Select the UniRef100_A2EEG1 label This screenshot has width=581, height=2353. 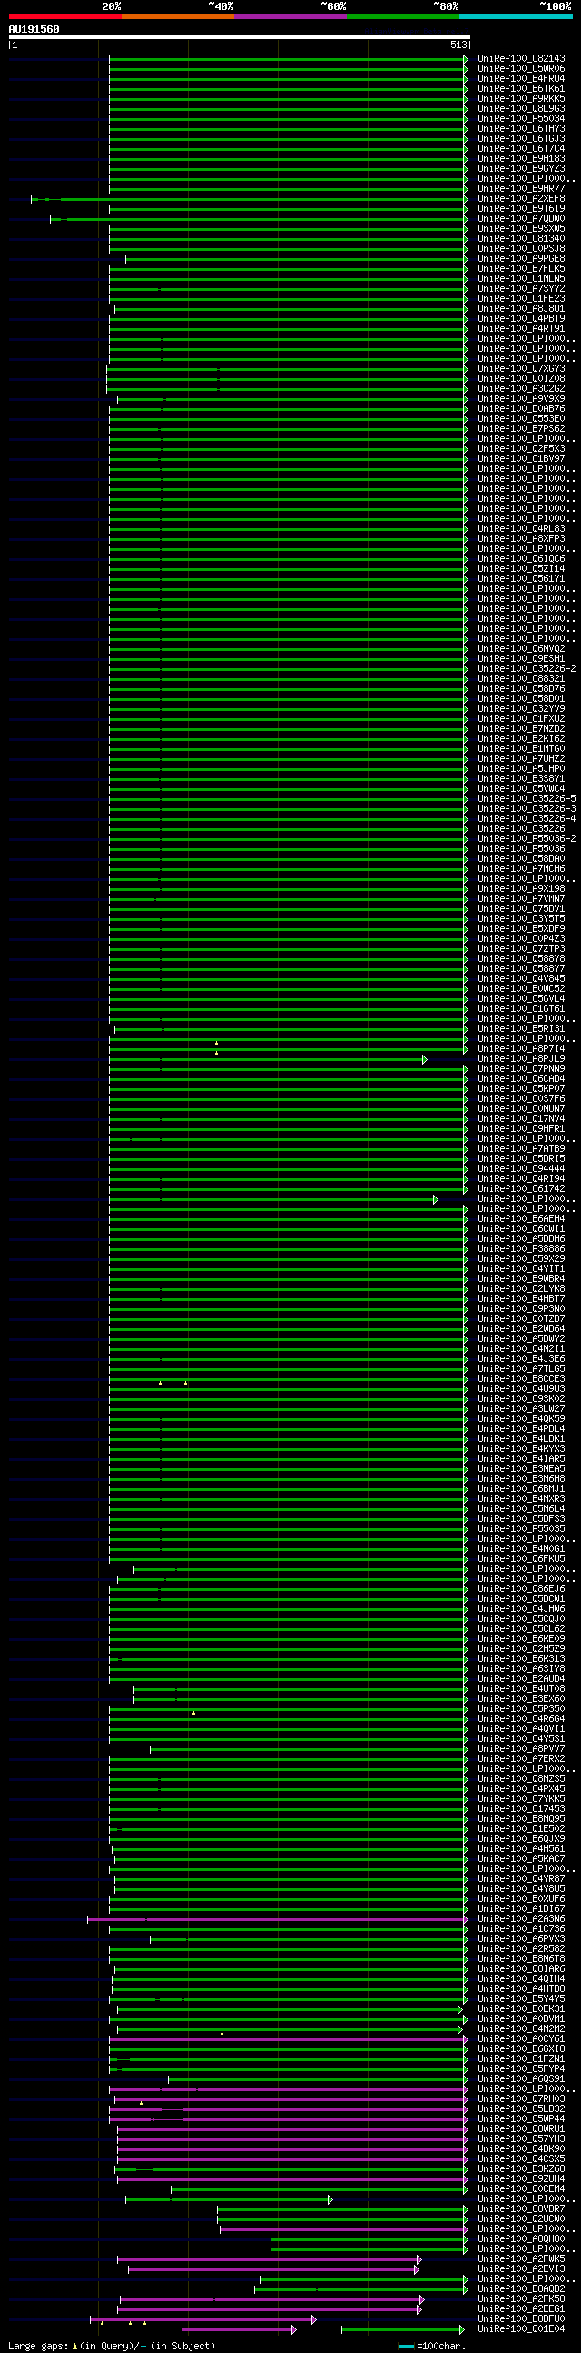pyautogui.click(x=521, y=2309)
